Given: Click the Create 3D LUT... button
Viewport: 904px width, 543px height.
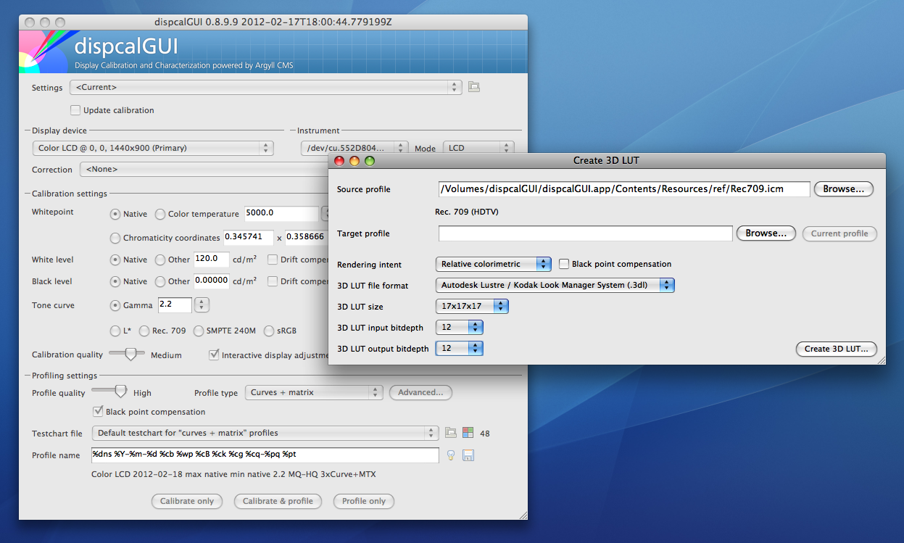Looking at the screenshot, I should (x=836, y=349).
